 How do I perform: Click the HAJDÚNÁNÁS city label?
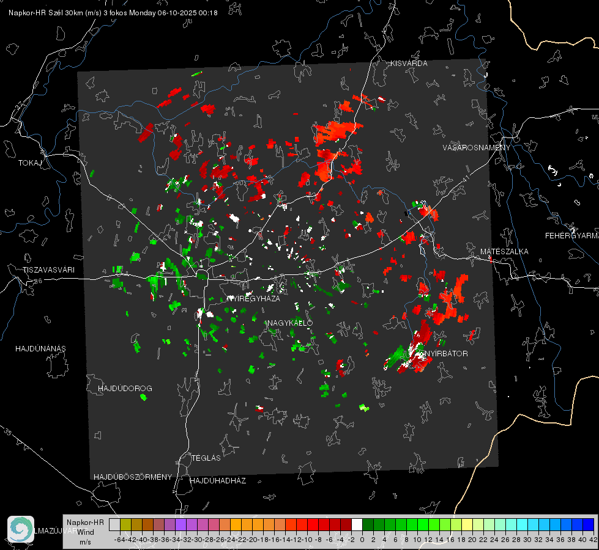point(40,349)
